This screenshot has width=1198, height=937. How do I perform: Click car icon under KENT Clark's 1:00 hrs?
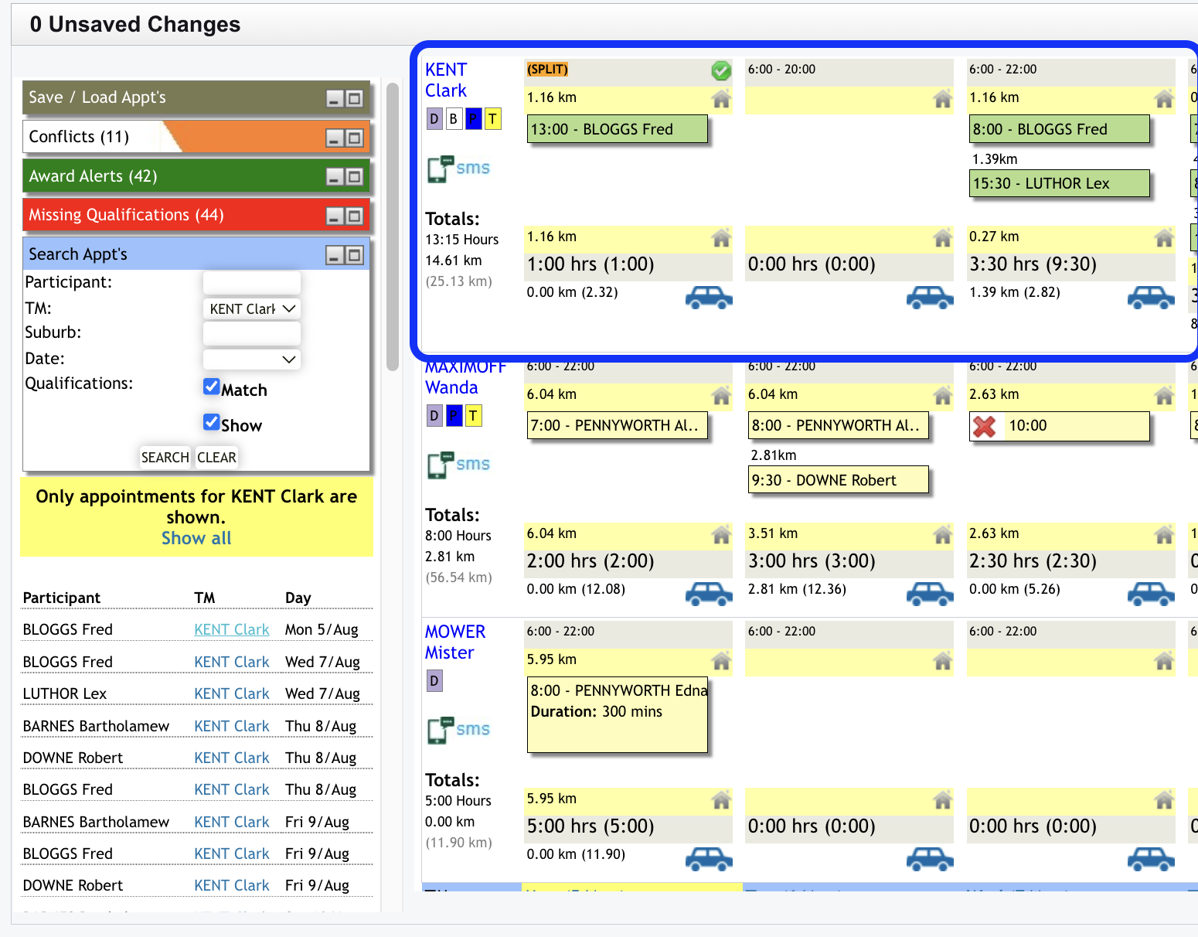[708, 297]
